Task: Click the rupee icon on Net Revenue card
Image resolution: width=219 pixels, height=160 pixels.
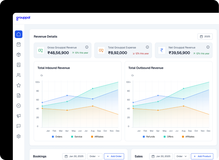Action: coord(162,50)
